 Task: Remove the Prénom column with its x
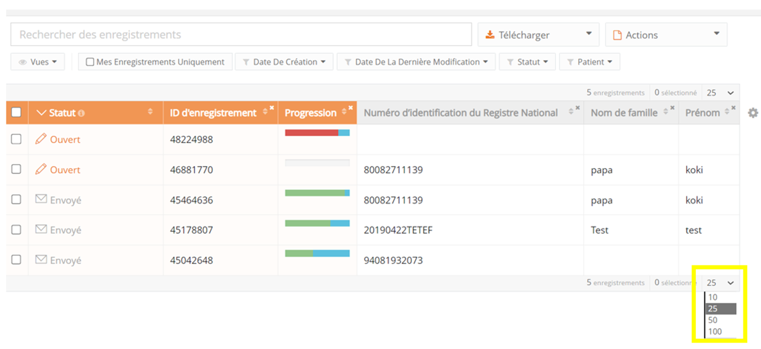tap(734, 108)
